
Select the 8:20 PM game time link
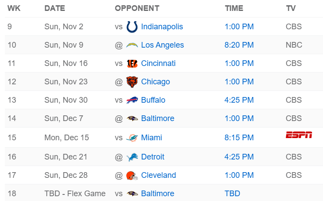[239, 45]
